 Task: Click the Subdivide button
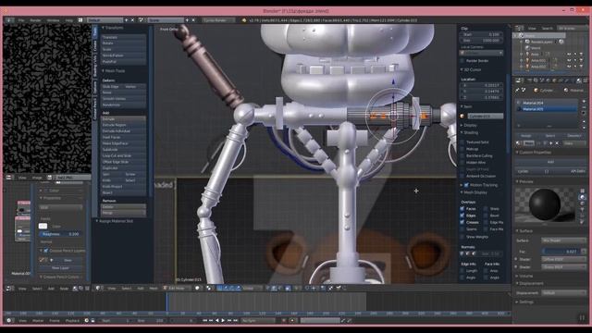(x=123, y=150)
